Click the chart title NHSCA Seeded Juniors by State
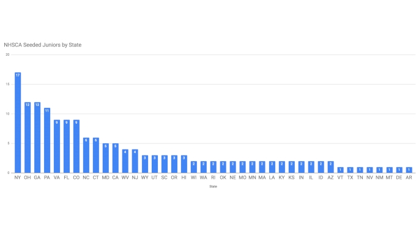Screen dimensions: 416x234 coord(43,45)
